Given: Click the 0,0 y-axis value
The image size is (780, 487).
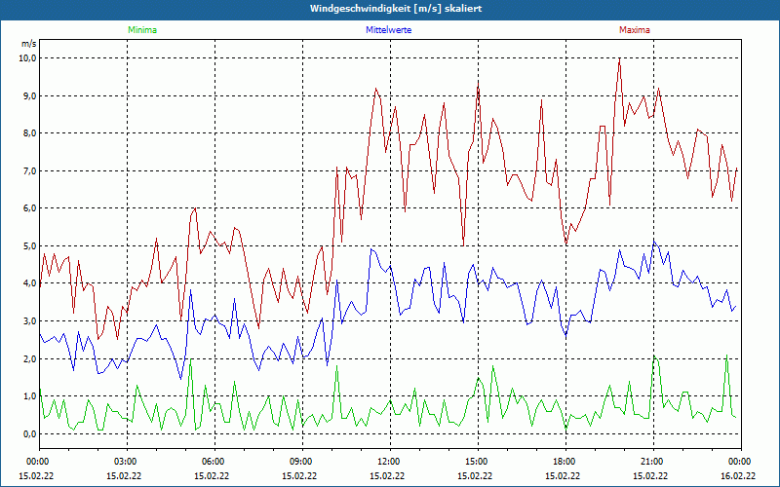Looking at the screenshot, I should [x=30, y=433].
